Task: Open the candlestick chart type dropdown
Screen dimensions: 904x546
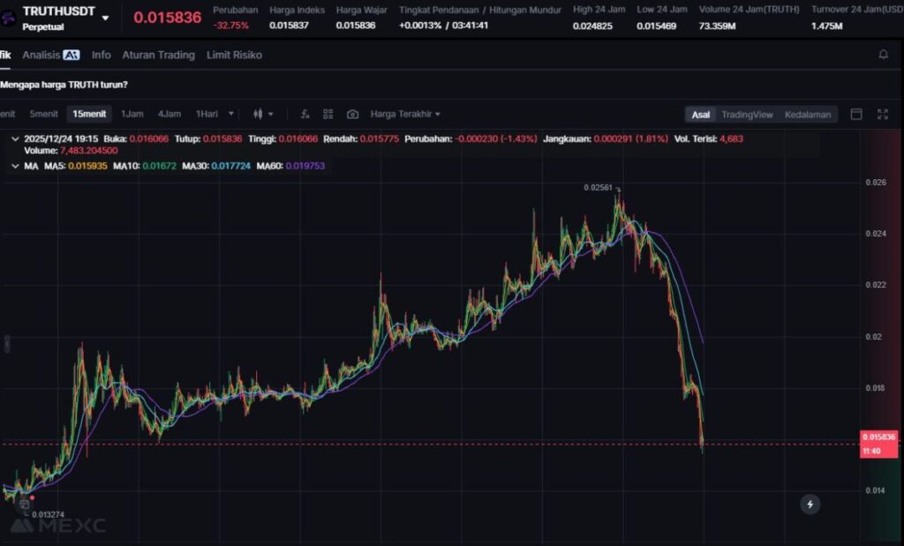Action: click(262, 114)
